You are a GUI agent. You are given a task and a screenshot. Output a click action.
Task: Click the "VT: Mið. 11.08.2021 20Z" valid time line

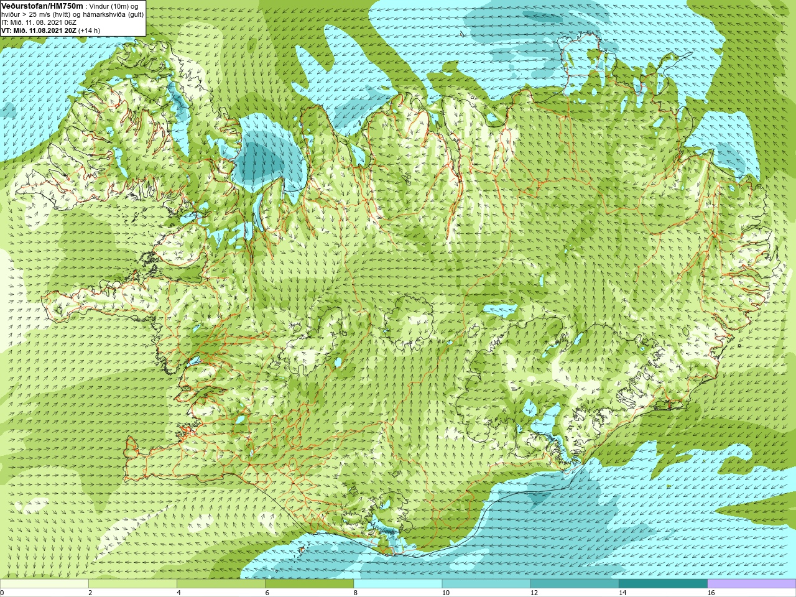51,30
